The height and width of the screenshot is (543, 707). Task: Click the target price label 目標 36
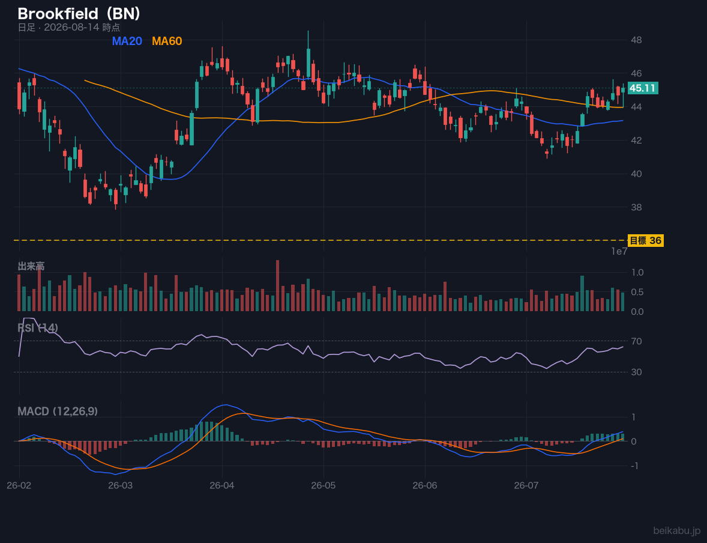pos(645,241)
